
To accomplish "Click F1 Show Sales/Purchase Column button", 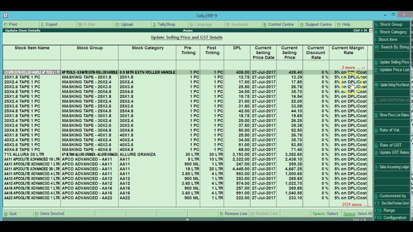I will (x=391, y=203).
